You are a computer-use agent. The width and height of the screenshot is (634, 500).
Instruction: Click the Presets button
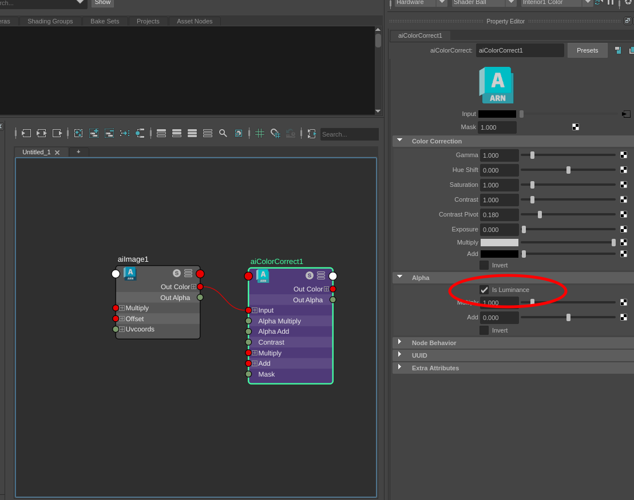tap(587, 50)
